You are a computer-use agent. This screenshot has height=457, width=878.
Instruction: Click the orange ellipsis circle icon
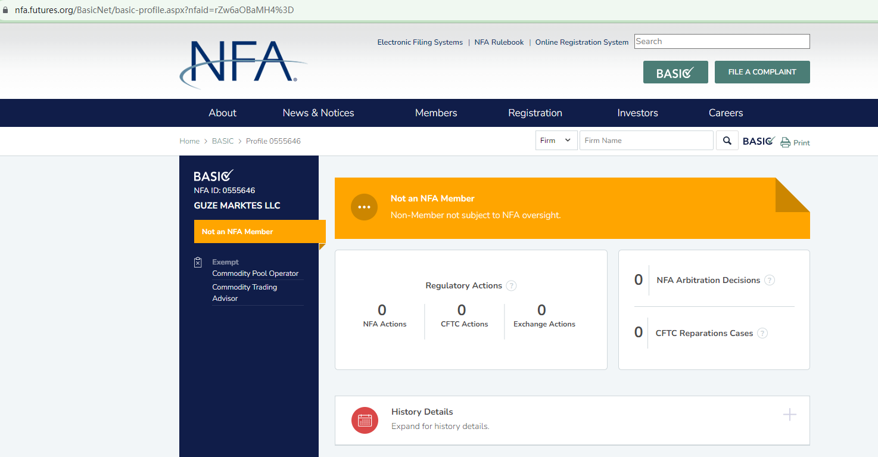(x=364, y=207)
